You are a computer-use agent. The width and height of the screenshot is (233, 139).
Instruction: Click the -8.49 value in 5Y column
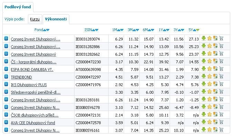tap(194, 108)
